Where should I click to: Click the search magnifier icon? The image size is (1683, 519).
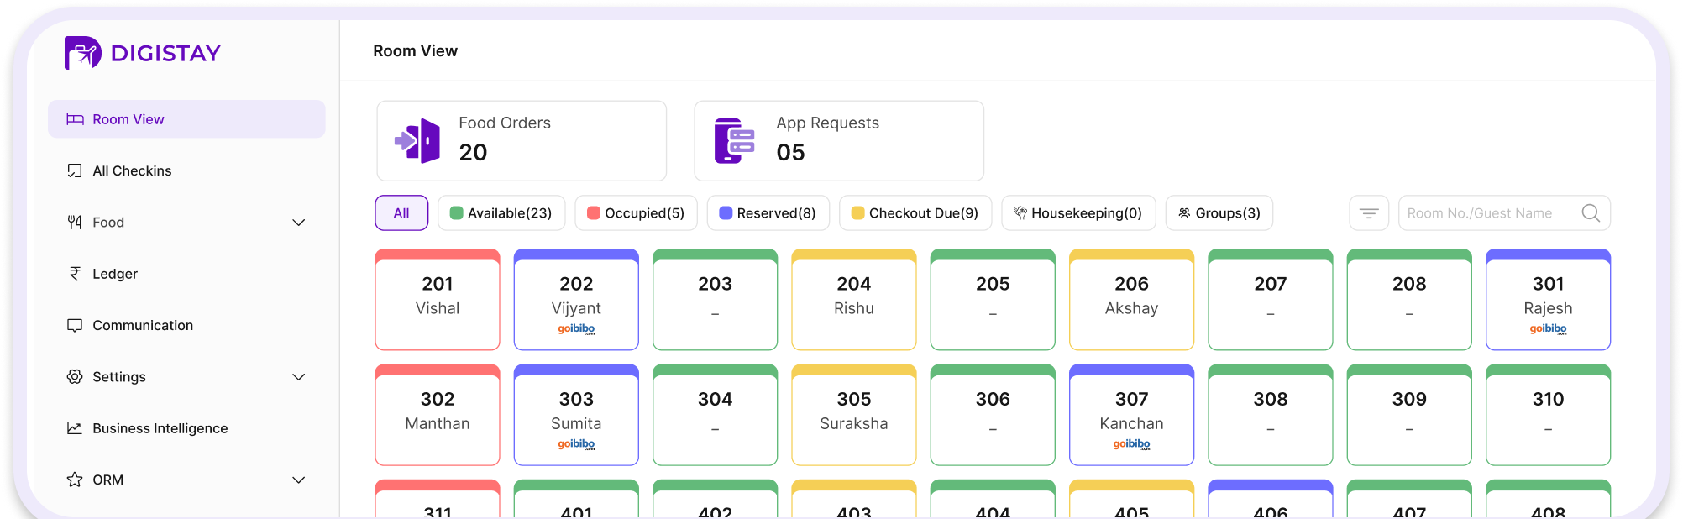point(1590,213)
